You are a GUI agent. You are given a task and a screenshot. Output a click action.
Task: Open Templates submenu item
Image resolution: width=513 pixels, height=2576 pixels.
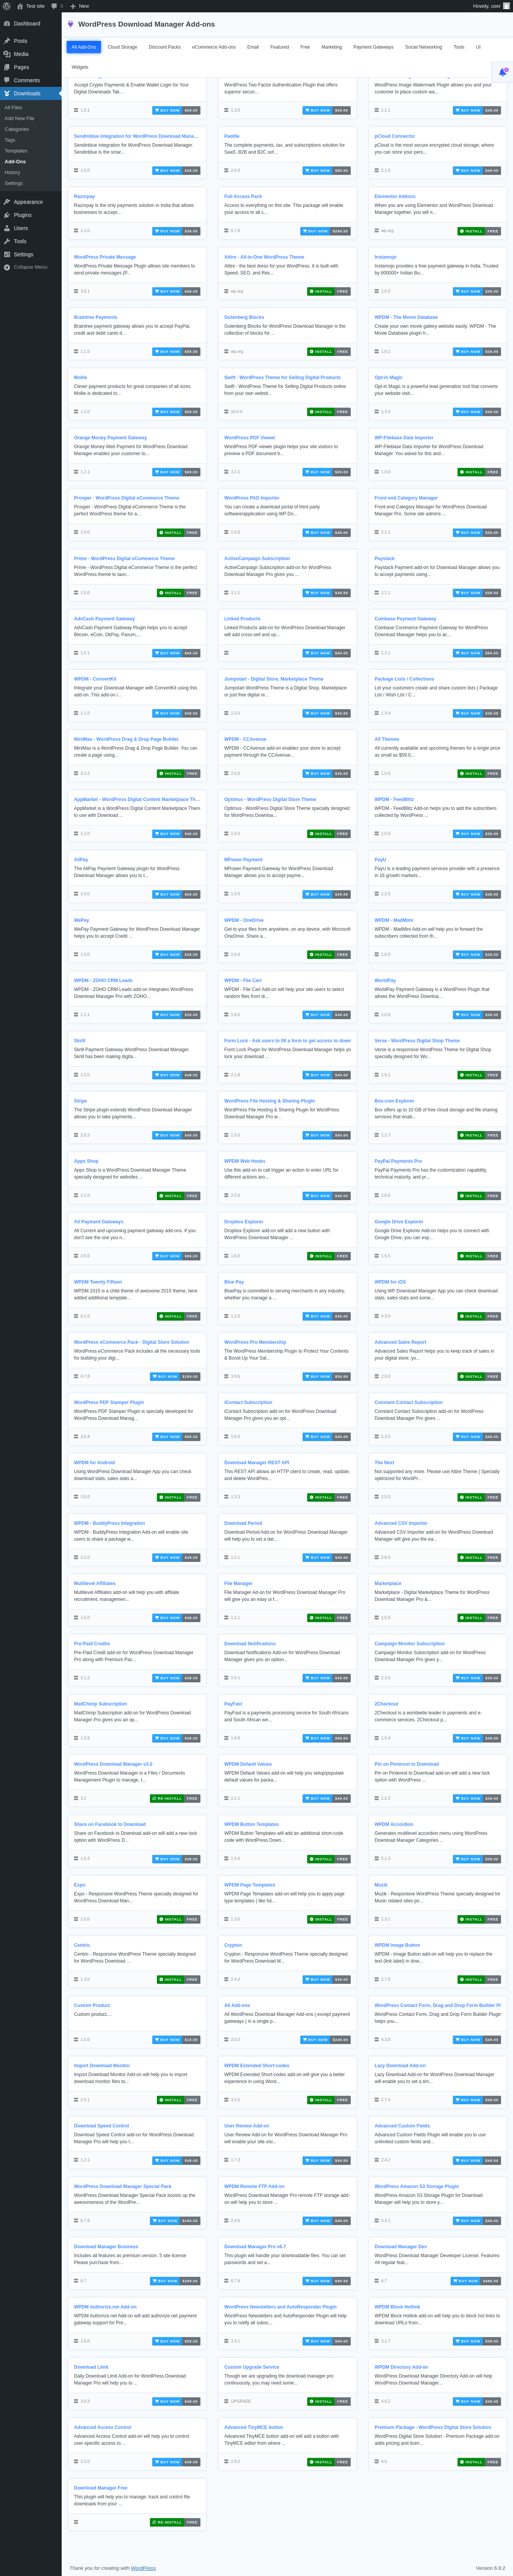tap(16, 151)
